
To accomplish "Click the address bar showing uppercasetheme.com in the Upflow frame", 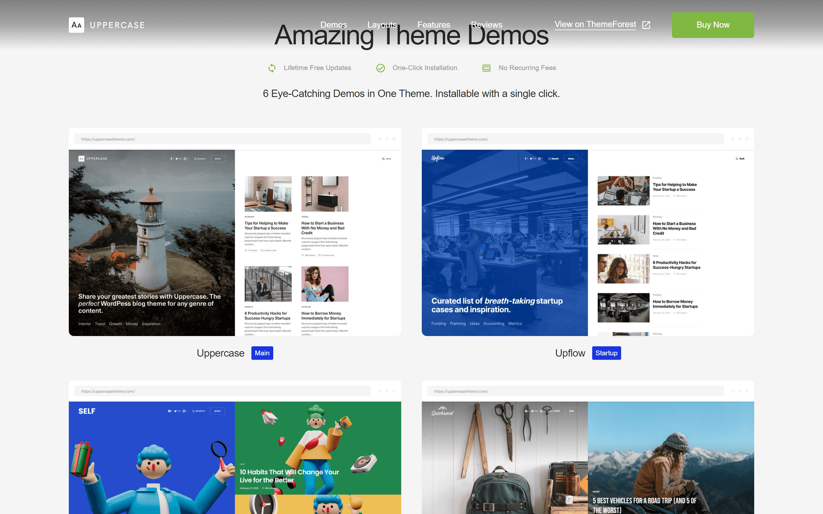I will point(575,139).
